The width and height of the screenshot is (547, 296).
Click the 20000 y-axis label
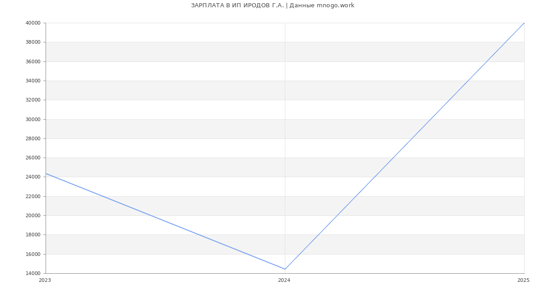tap(33, 215)
